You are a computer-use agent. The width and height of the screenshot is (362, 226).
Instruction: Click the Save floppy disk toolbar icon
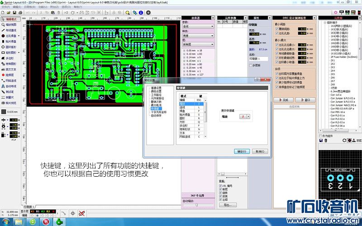14,13
